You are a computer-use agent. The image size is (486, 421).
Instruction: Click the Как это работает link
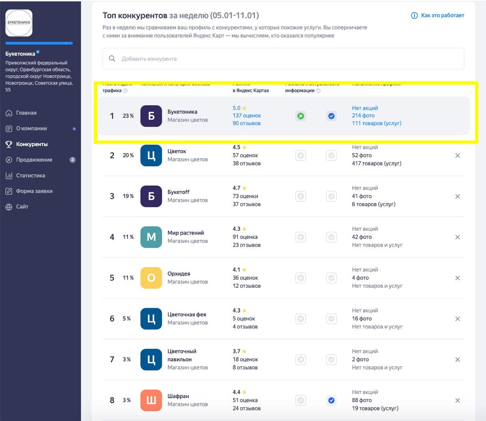442,15
